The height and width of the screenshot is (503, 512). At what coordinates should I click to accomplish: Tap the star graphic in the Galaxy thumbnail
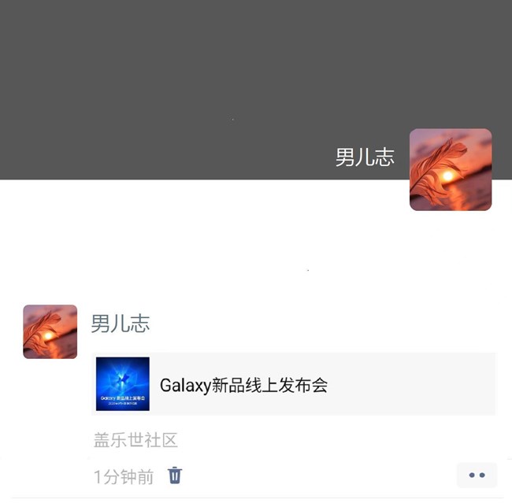(x=123, y=379)
